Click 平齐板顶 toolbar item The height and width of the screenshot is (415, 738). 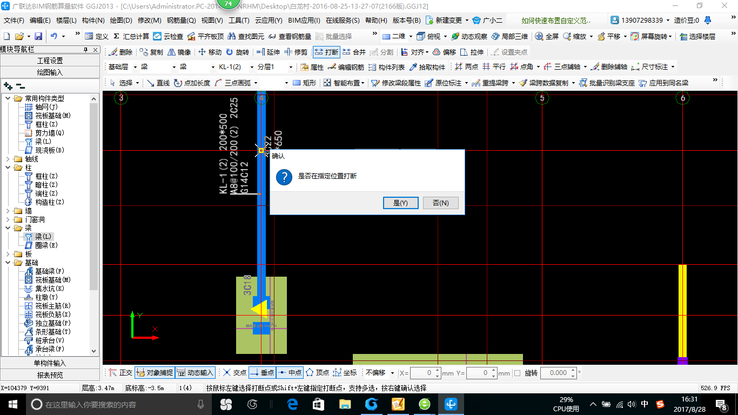pos(205,36)
